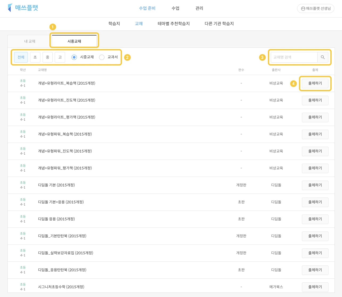The height and width of the screenshot is (297, 342).
Task: Select 개념+유형라이트_복습책 (2015개정) title
Action: 67,83
